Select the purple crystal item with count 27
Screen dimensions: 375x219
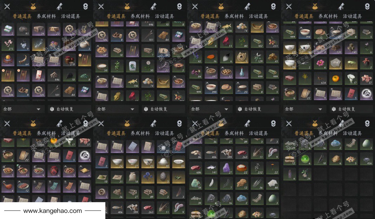coord(226,168)
